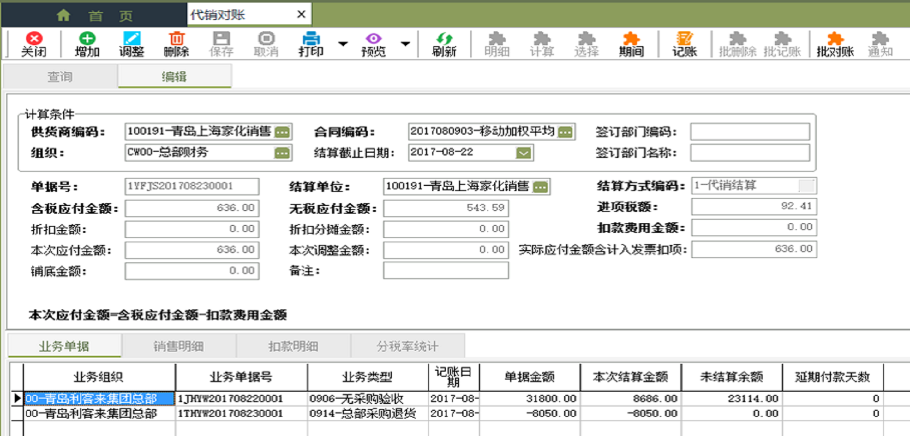
Task: Click the 进项税额 field showing 92.41
Action: tap(754, 206)
